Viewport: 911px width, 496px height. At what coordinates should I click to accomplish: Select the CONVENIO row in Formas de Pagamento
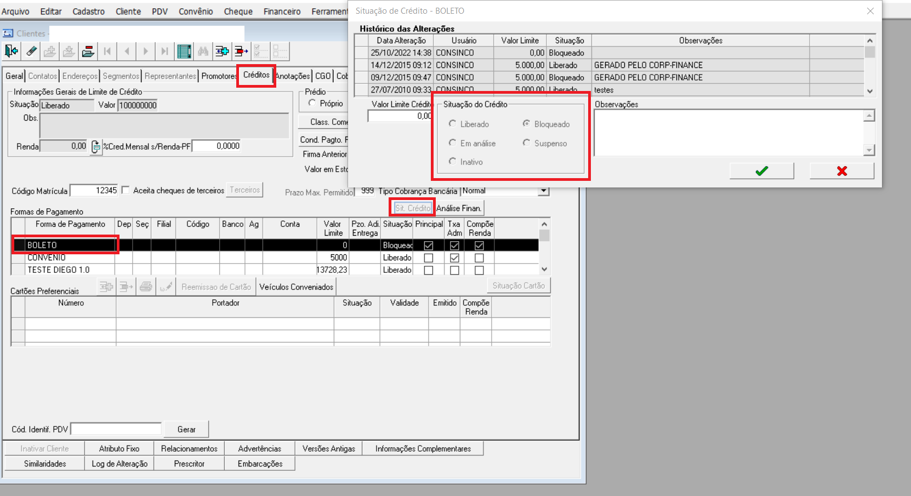click(275, 258)
